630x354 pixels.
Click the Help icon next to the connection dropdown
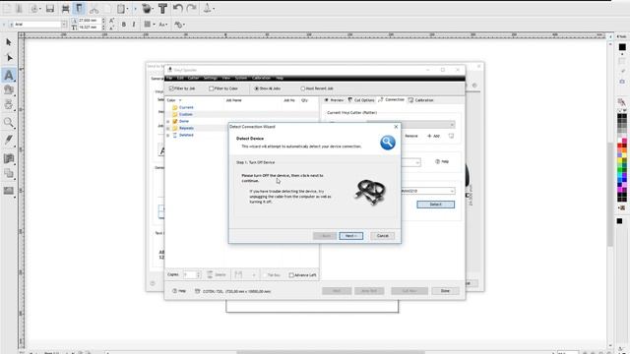coord(442,161)
